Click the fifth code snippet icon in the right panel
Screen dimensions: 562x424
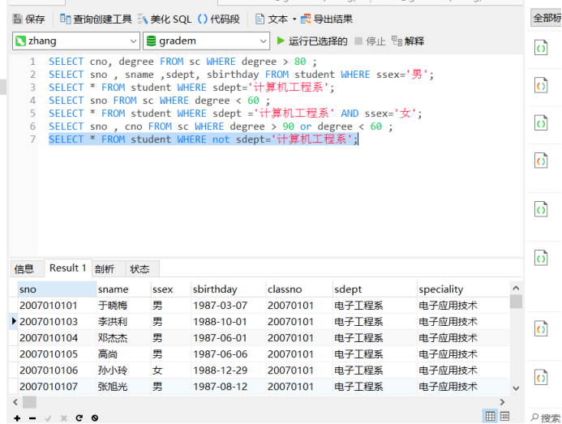coord(541,209)
